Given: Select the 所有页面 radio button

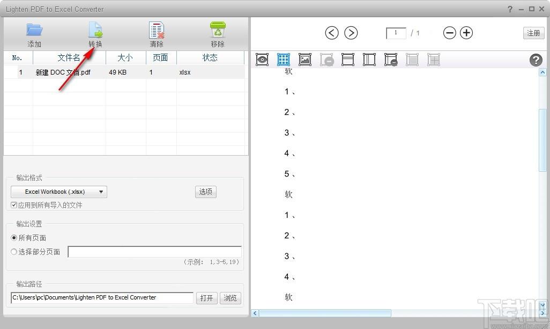Looking at the screenshot, I should coord(14,238).
